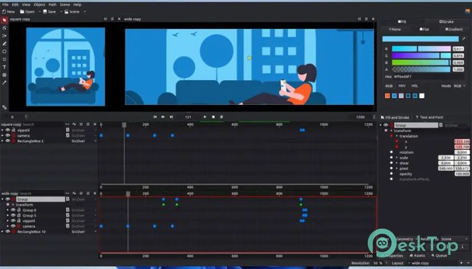Expand RectangleBox 10 layer
The image size is (472, 269).
[3, 231]
